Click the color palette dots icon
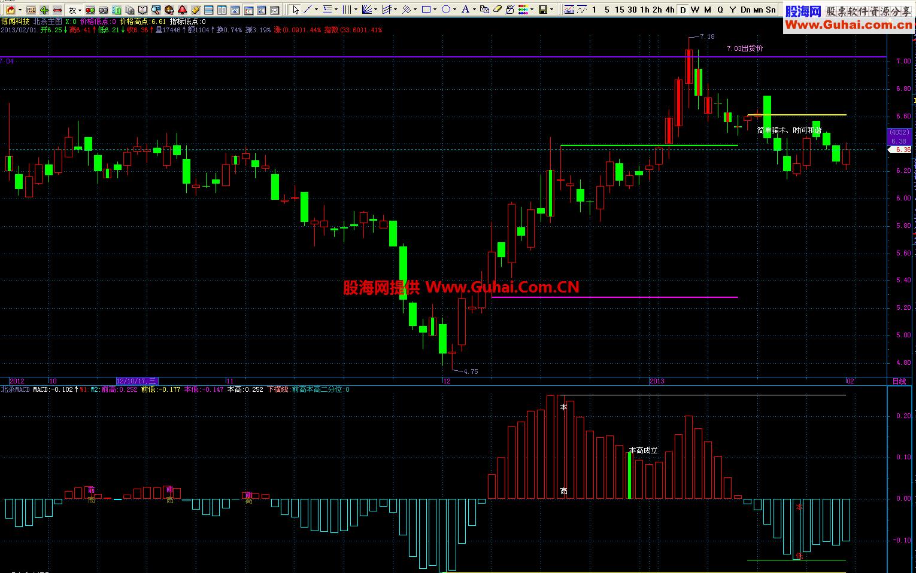Screen dimensions: 916x573 click(523, 10)
